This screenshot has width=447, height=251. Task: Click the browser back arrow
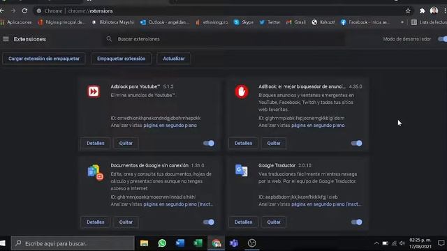2,11
